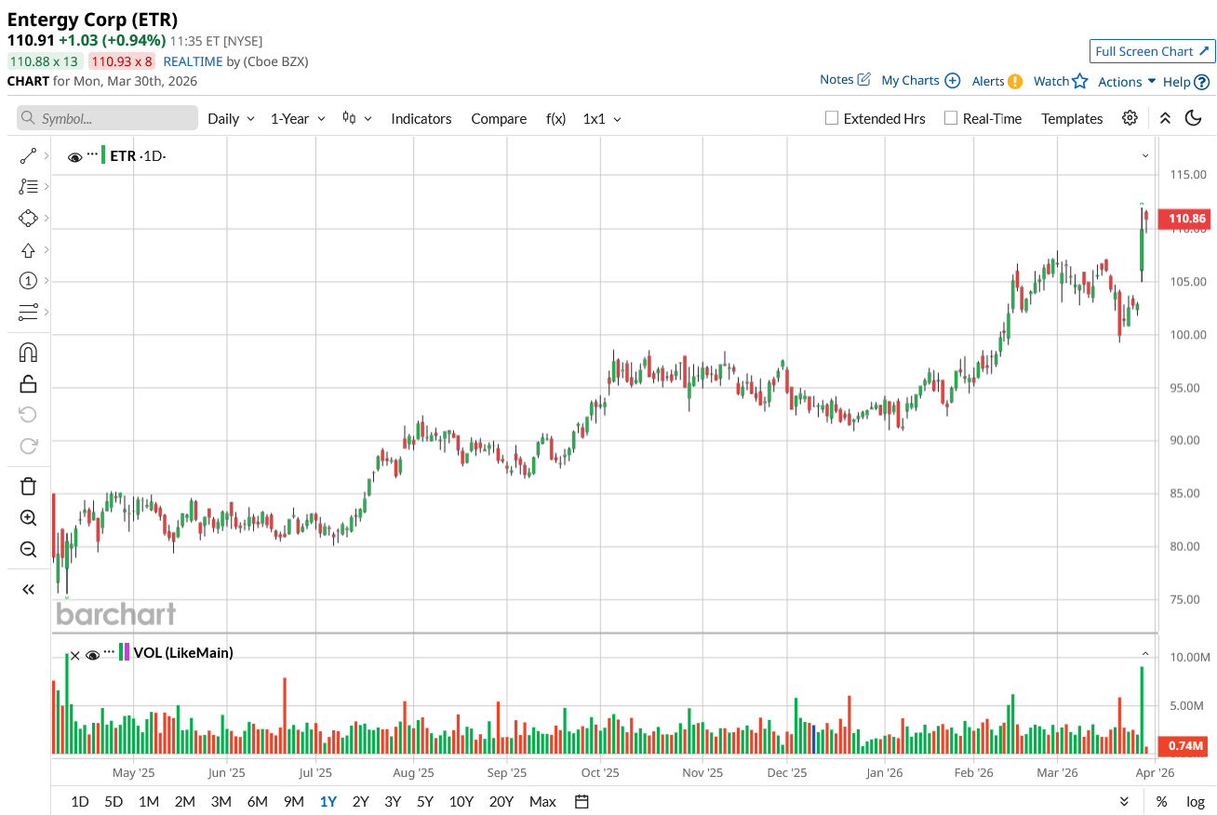Zoom in with the magnifier plus icon
The width and height of the screenshot is (1217, 815).
[x=28, y=518]
